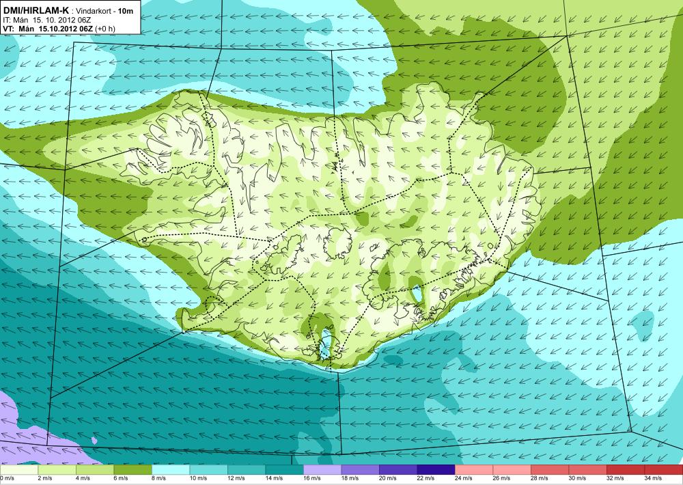Click the 'IT: Mán 15. 10. 2012 06Z' line
This screenshot has width=683, height=485.
46,20
